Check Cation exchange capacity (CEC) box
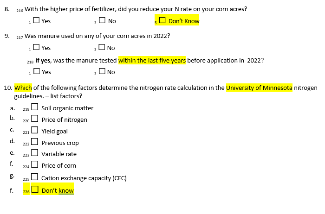 pyautogui.click(x=35, y=178)
